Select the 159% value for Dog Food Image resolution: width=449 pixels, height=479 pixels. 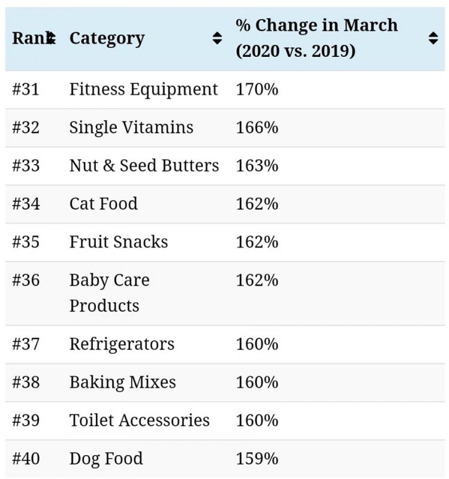coord(257,459)
